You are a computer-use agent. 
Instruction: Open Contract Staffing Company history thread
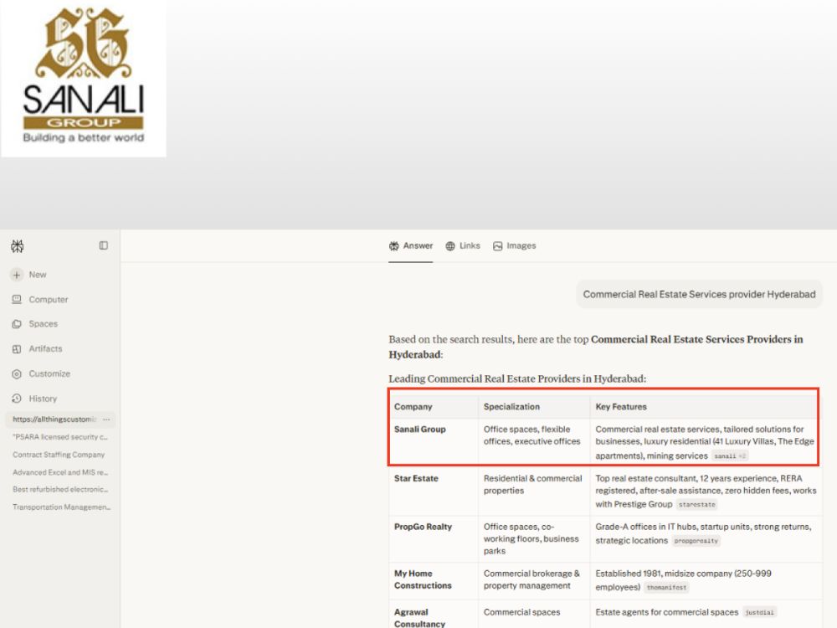(x=59, y=455)
